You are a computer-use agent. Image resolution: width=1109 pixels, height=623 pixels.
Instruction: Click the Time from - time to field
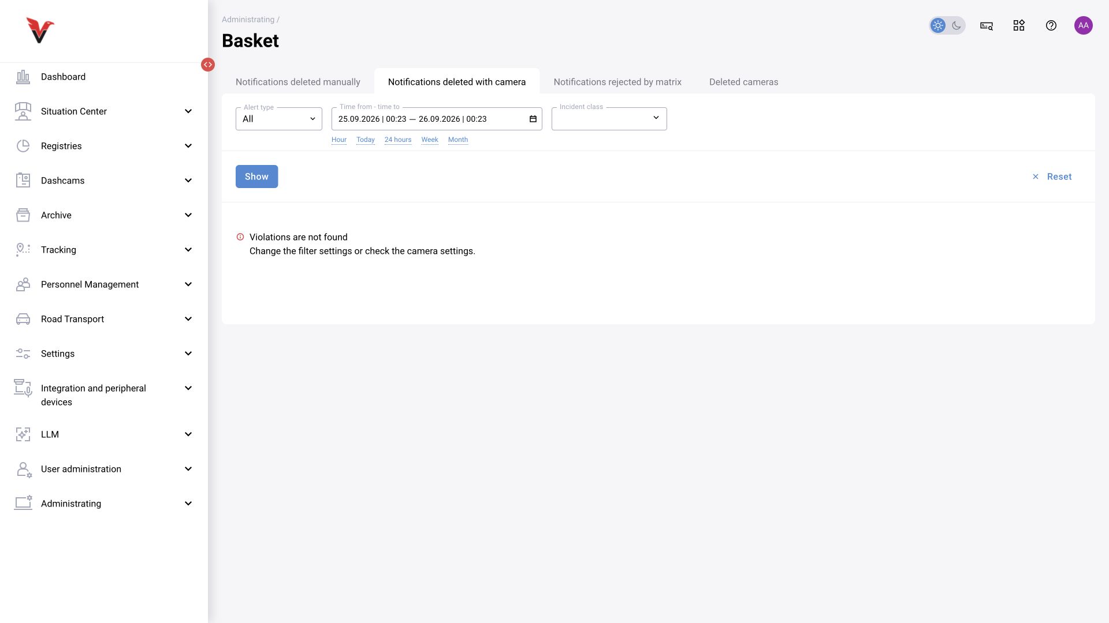tap(437, 119)
